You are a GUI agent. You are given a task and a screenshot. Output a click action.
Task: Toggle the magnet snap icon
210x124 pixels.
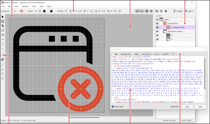tap(151, 11)
